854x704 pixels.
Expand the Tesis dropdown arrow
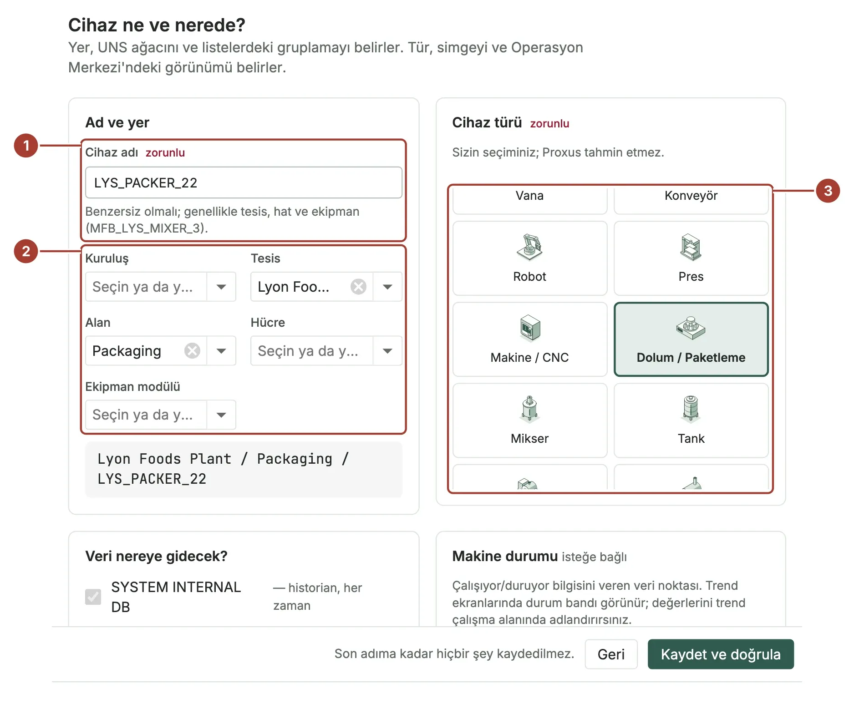click(387, 287)
